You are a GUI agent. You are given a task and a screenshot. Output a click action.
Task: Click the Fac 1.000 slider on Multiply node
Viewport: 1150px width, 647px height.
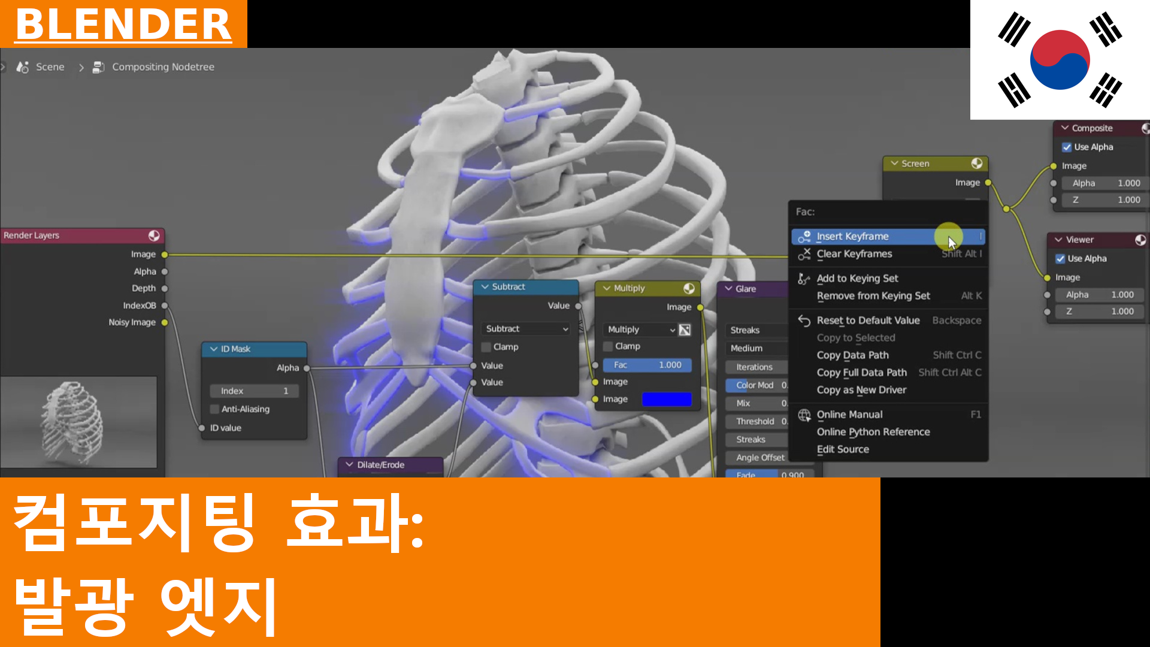(x=647, y=365)
